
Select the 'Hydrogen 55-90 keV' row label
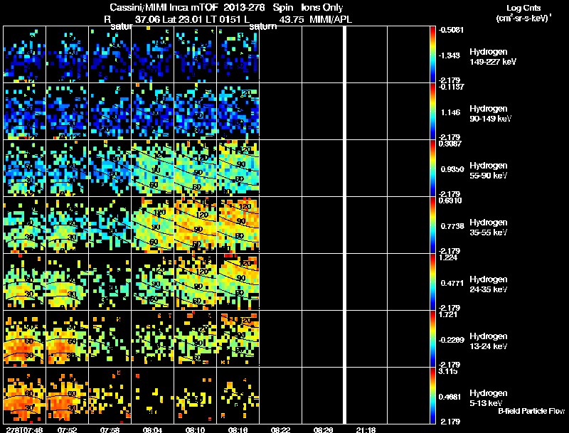click(489, 171)
